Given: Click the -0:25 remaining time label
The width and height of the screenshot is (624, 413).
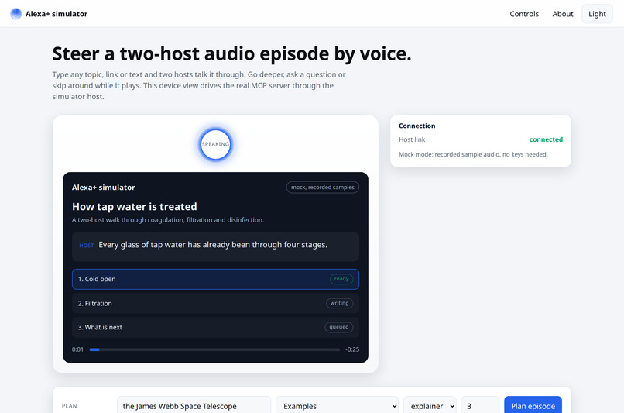Looking at the screenshot, I should pos(352,349).
